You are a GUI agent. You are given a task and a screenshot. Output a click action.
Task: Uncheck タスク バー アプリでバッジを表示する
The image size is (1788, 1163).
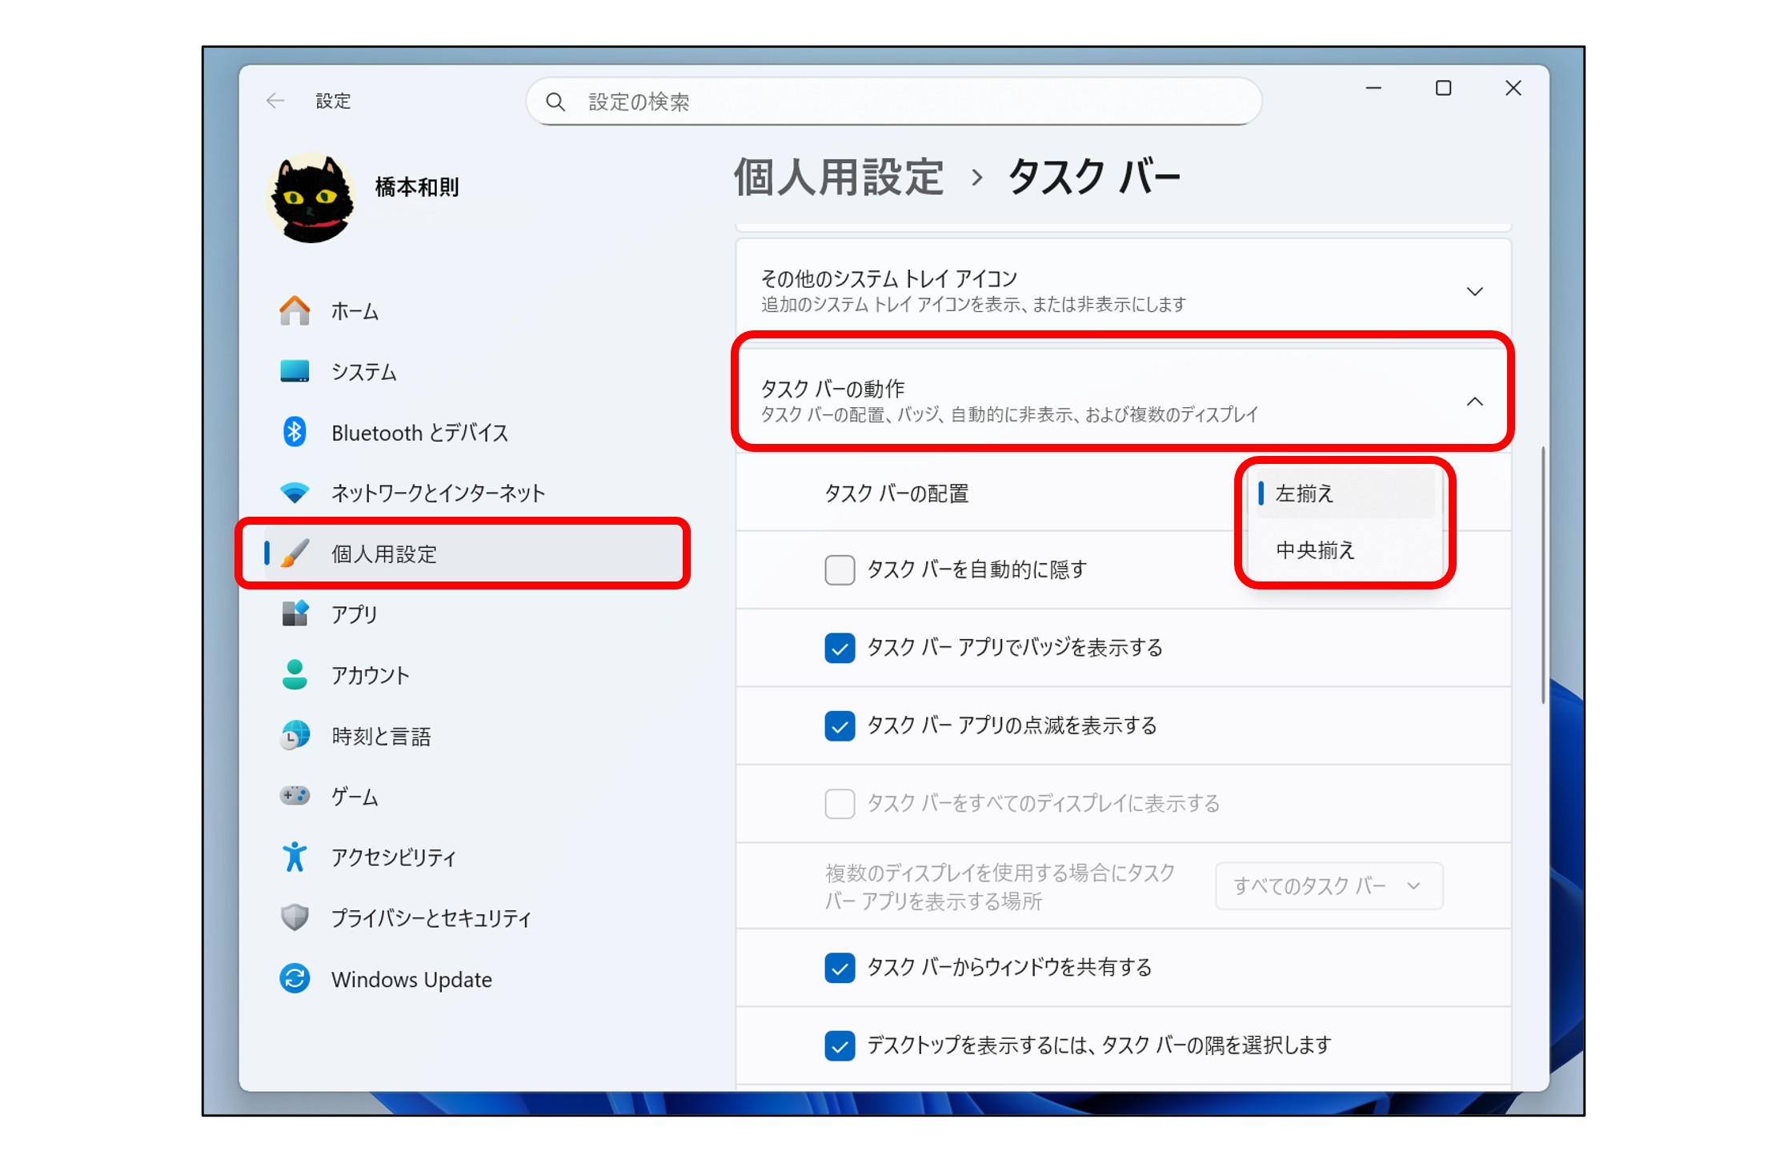tap(840, 647)
